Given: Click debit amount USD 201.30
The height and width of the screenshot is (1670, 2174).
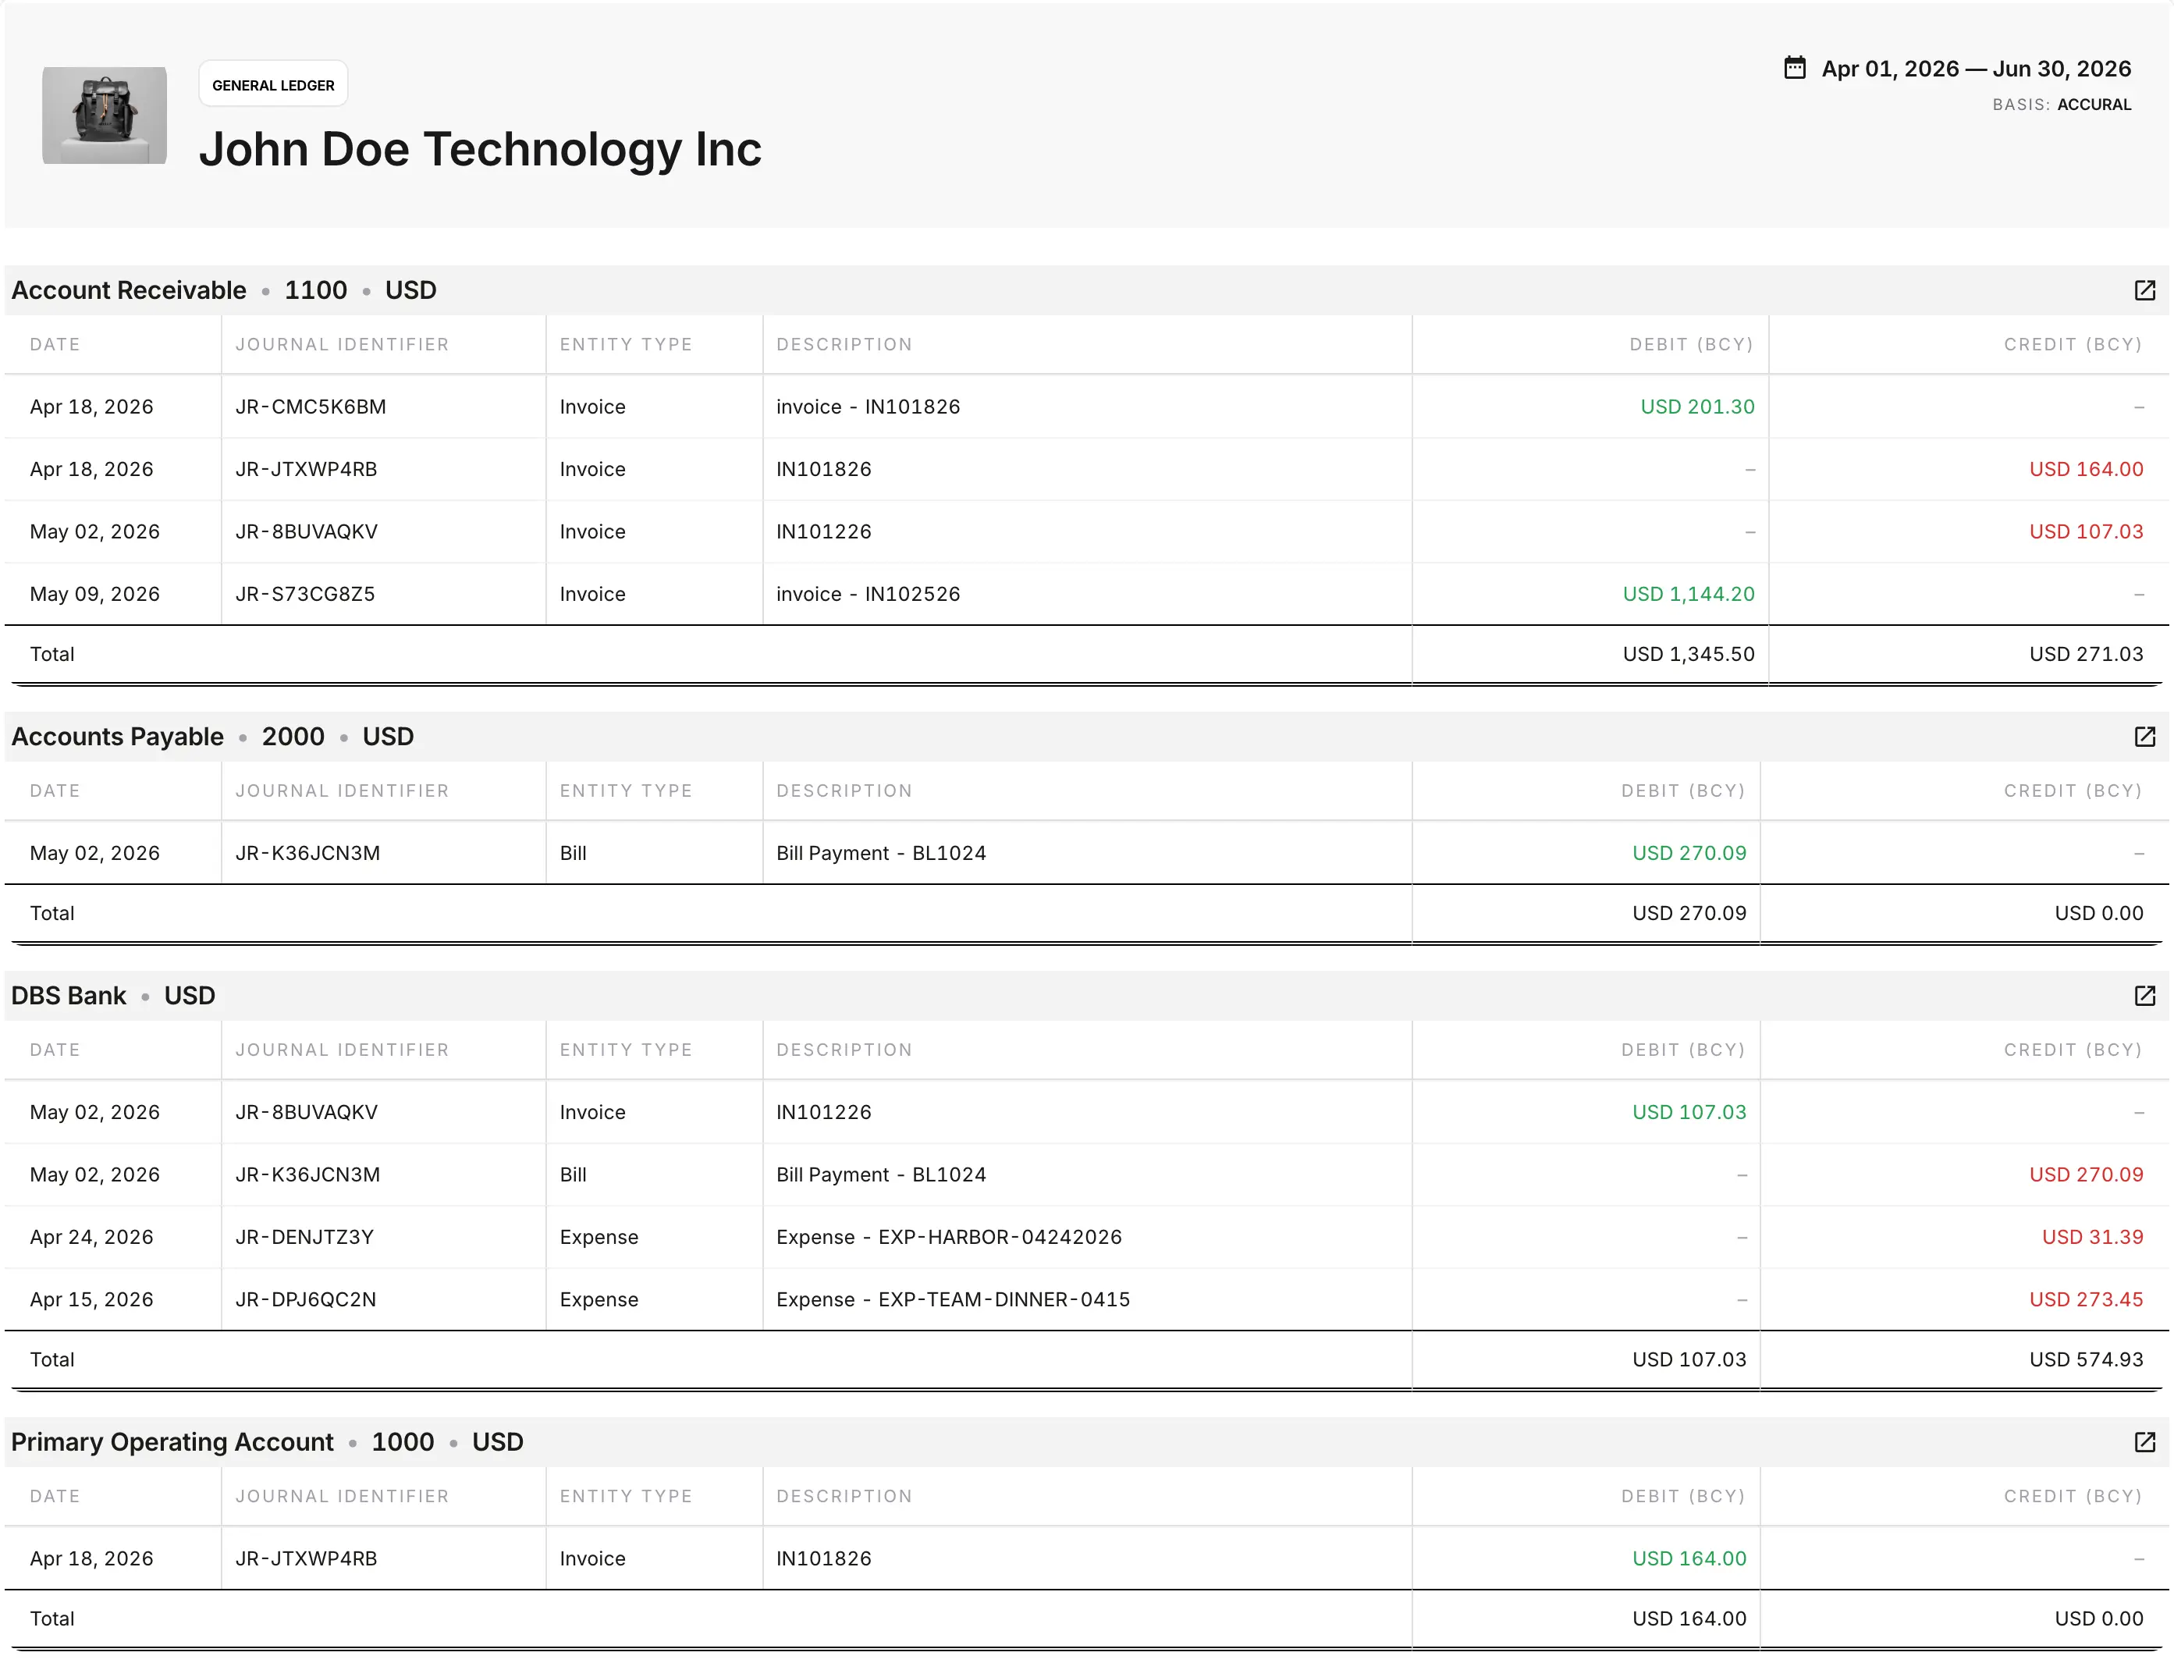Looking at the screenshot, I should (x=1697, y=407).
